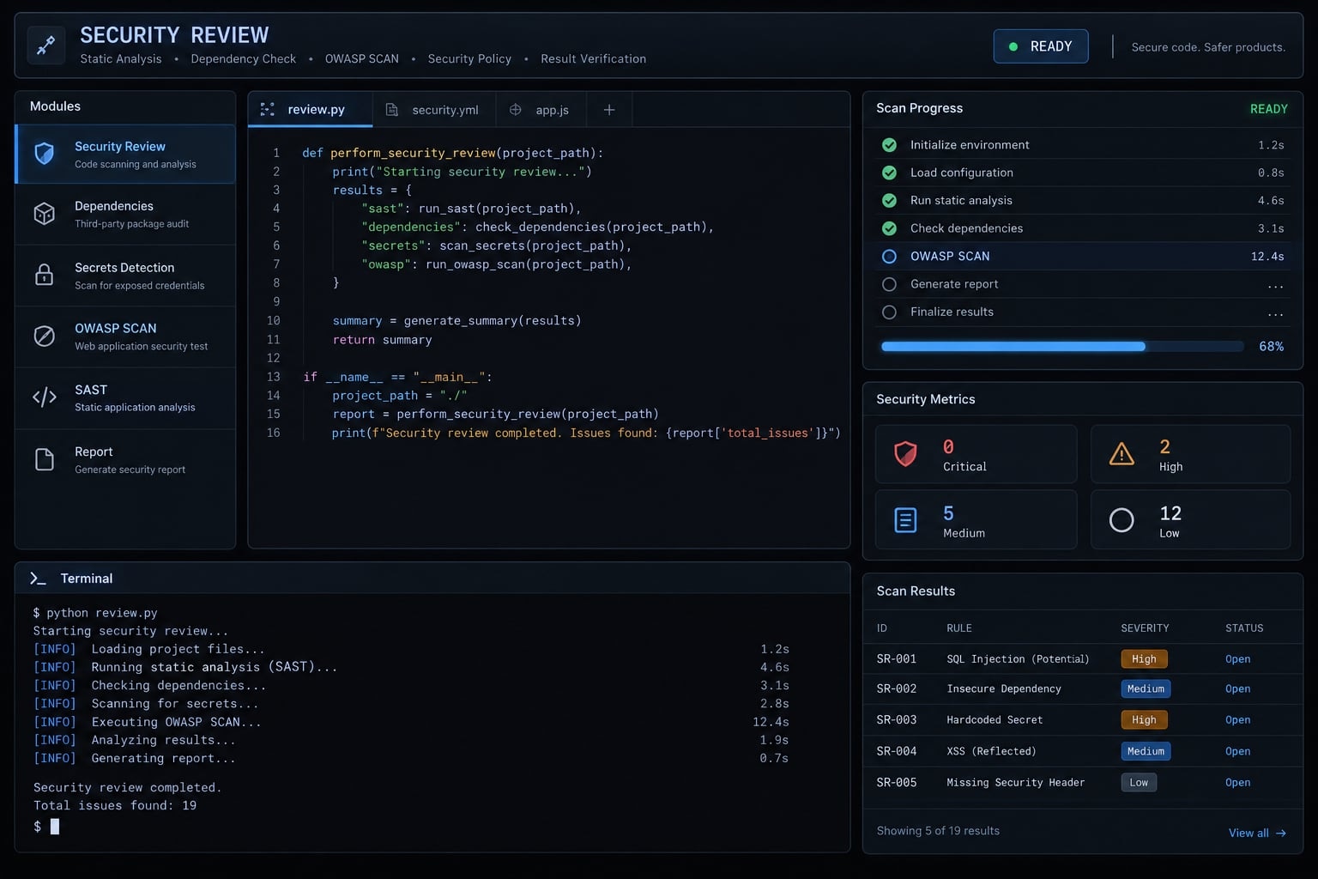Screen dimensions: 1318x879
Task: Select the OWASP SCAN progress step circle
Action: click(890, 256)
